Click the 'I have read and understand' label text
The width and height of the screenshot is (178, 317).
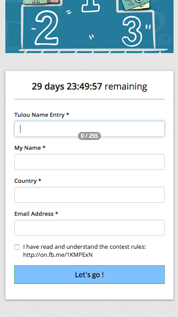(x=85, y=247)
